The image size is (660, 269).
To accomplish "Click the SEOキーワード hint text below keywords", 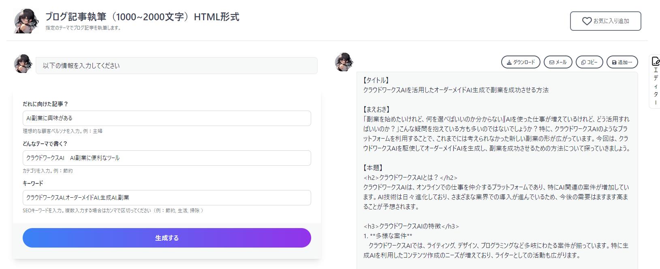I will tap(113, 211).
